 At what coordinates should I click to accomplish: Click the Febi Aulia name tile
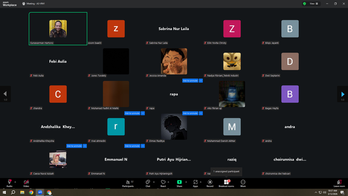58,62
